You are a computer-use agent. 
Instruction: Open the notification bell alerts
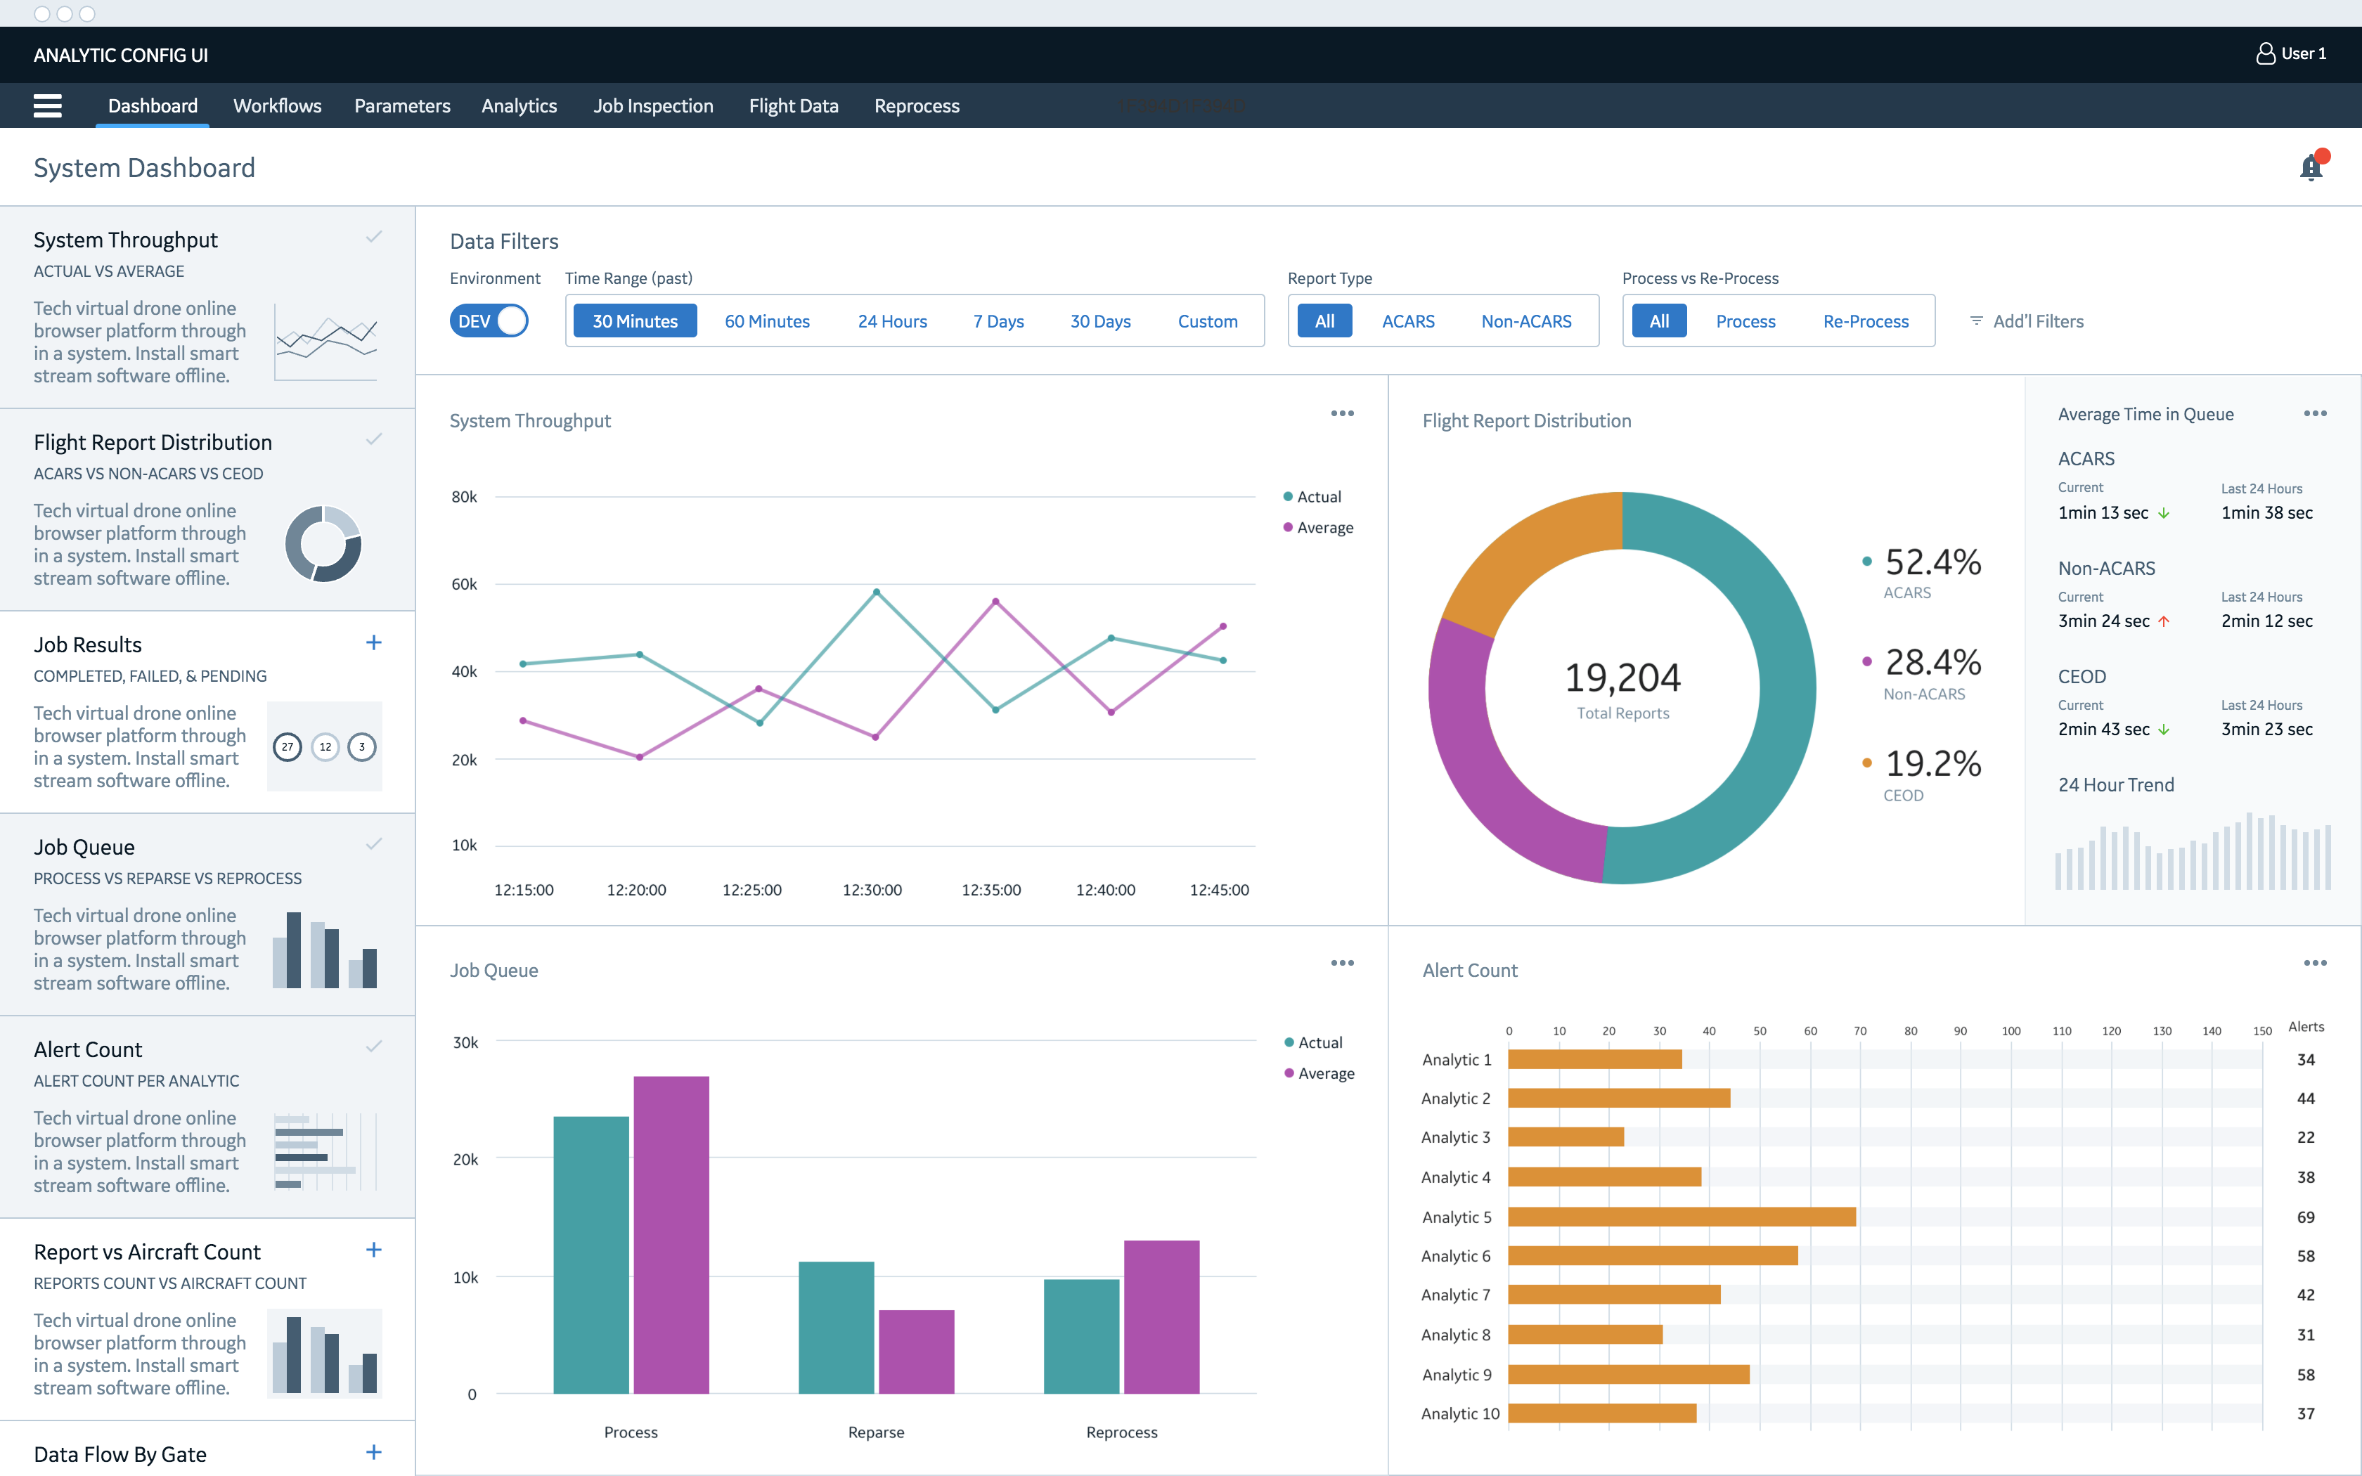(2312, 167)
